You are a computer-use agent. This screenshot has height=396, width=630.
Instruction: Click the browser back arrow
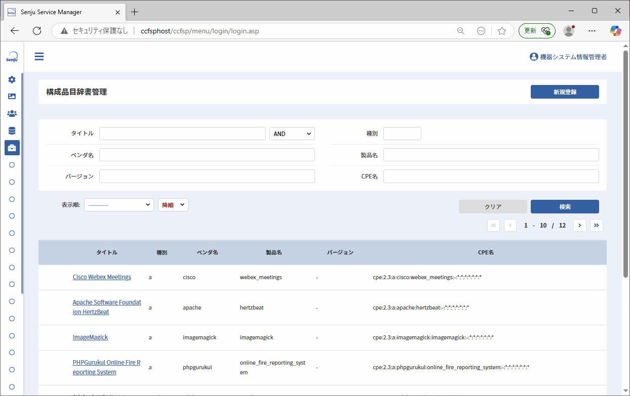coord(15,31)
